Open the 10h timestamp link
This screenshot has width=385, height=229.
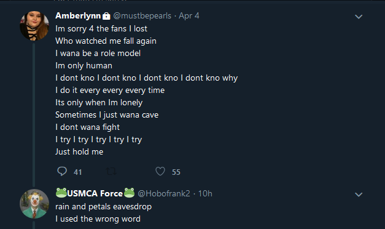click(205, 193)
